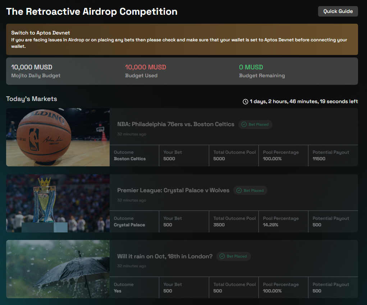The height and width of the screenshot is (305, 367).
Task: Open the rainy umbrella thumbnail
Action: [x=58, y=269]
